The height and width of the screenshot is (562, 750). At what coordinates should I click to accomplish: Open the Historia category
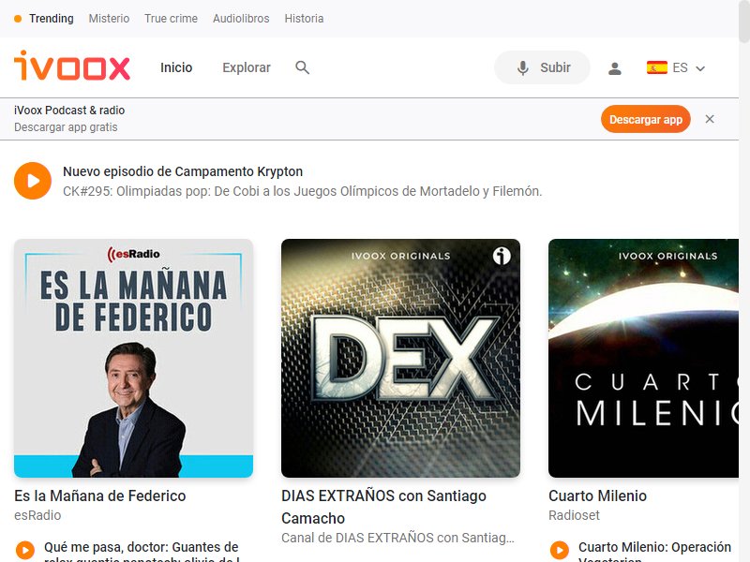[304, 19]
